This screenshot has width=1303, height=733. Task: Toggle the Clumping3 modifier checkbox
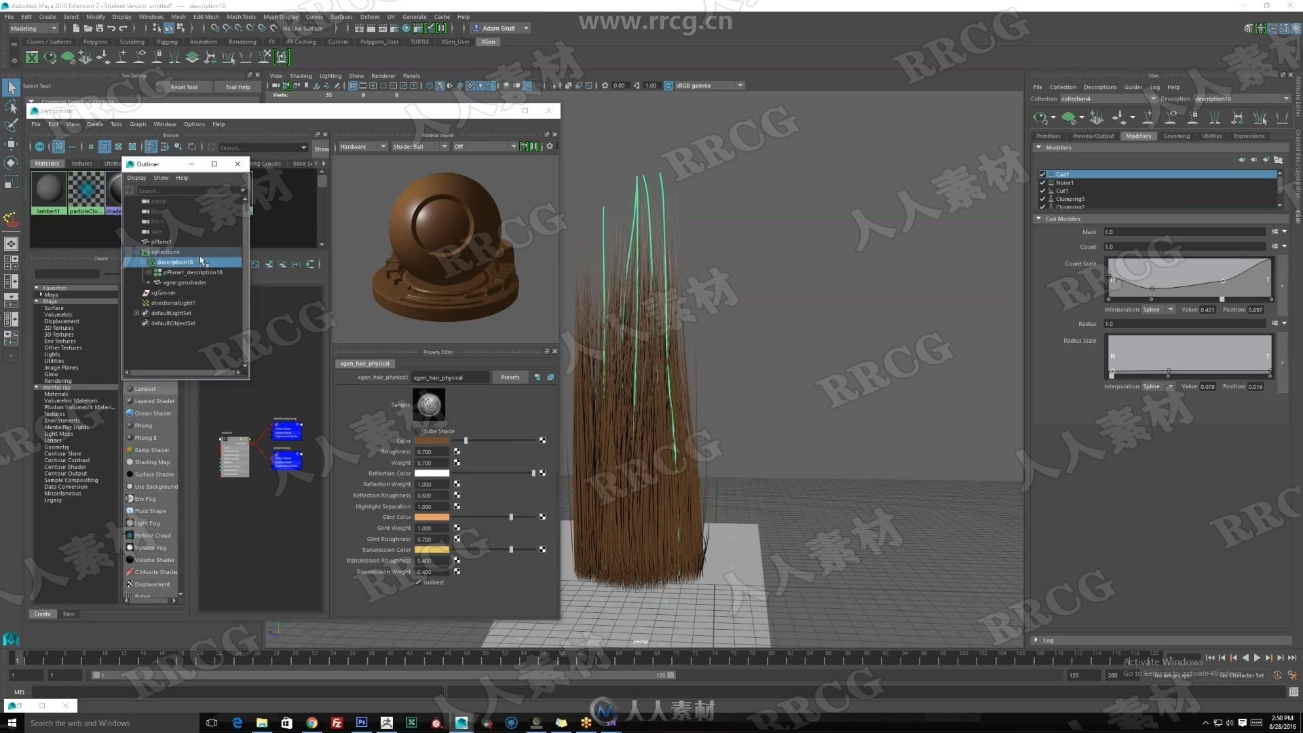tap(1043, 199)
